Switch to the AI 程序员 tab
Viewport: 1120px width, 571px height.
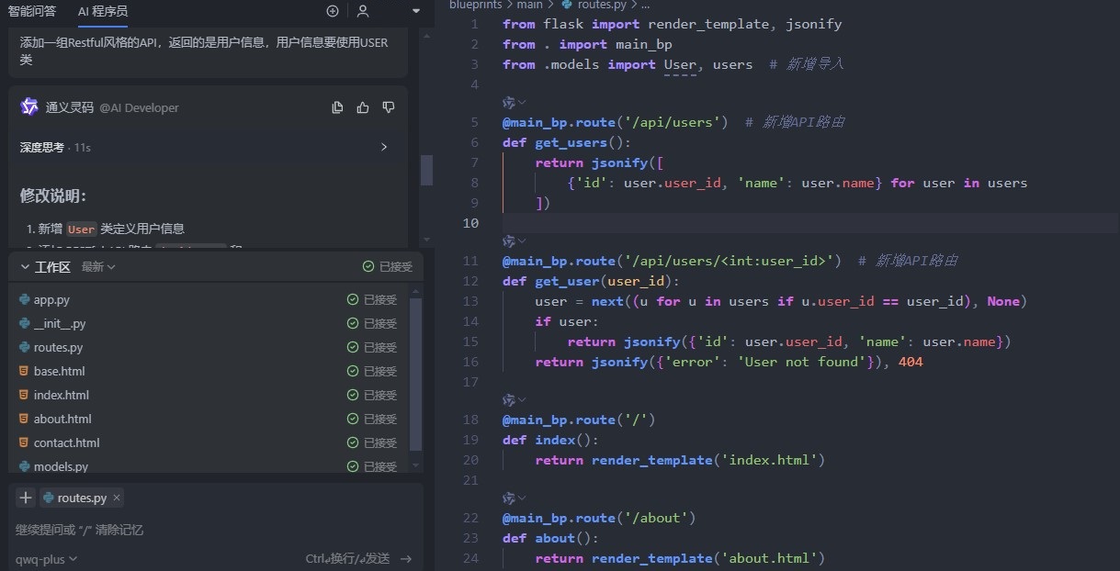pos(102,11)
